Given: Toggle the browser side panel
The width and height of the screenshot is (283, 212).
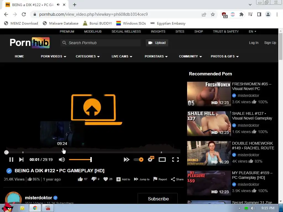Looking at the screenshot, I should 259,14.
